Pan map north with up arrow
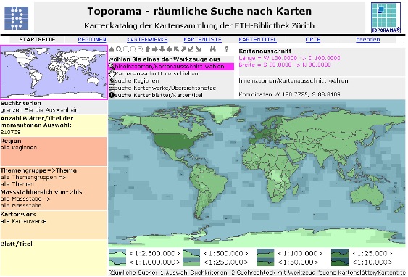 [148, 49]
